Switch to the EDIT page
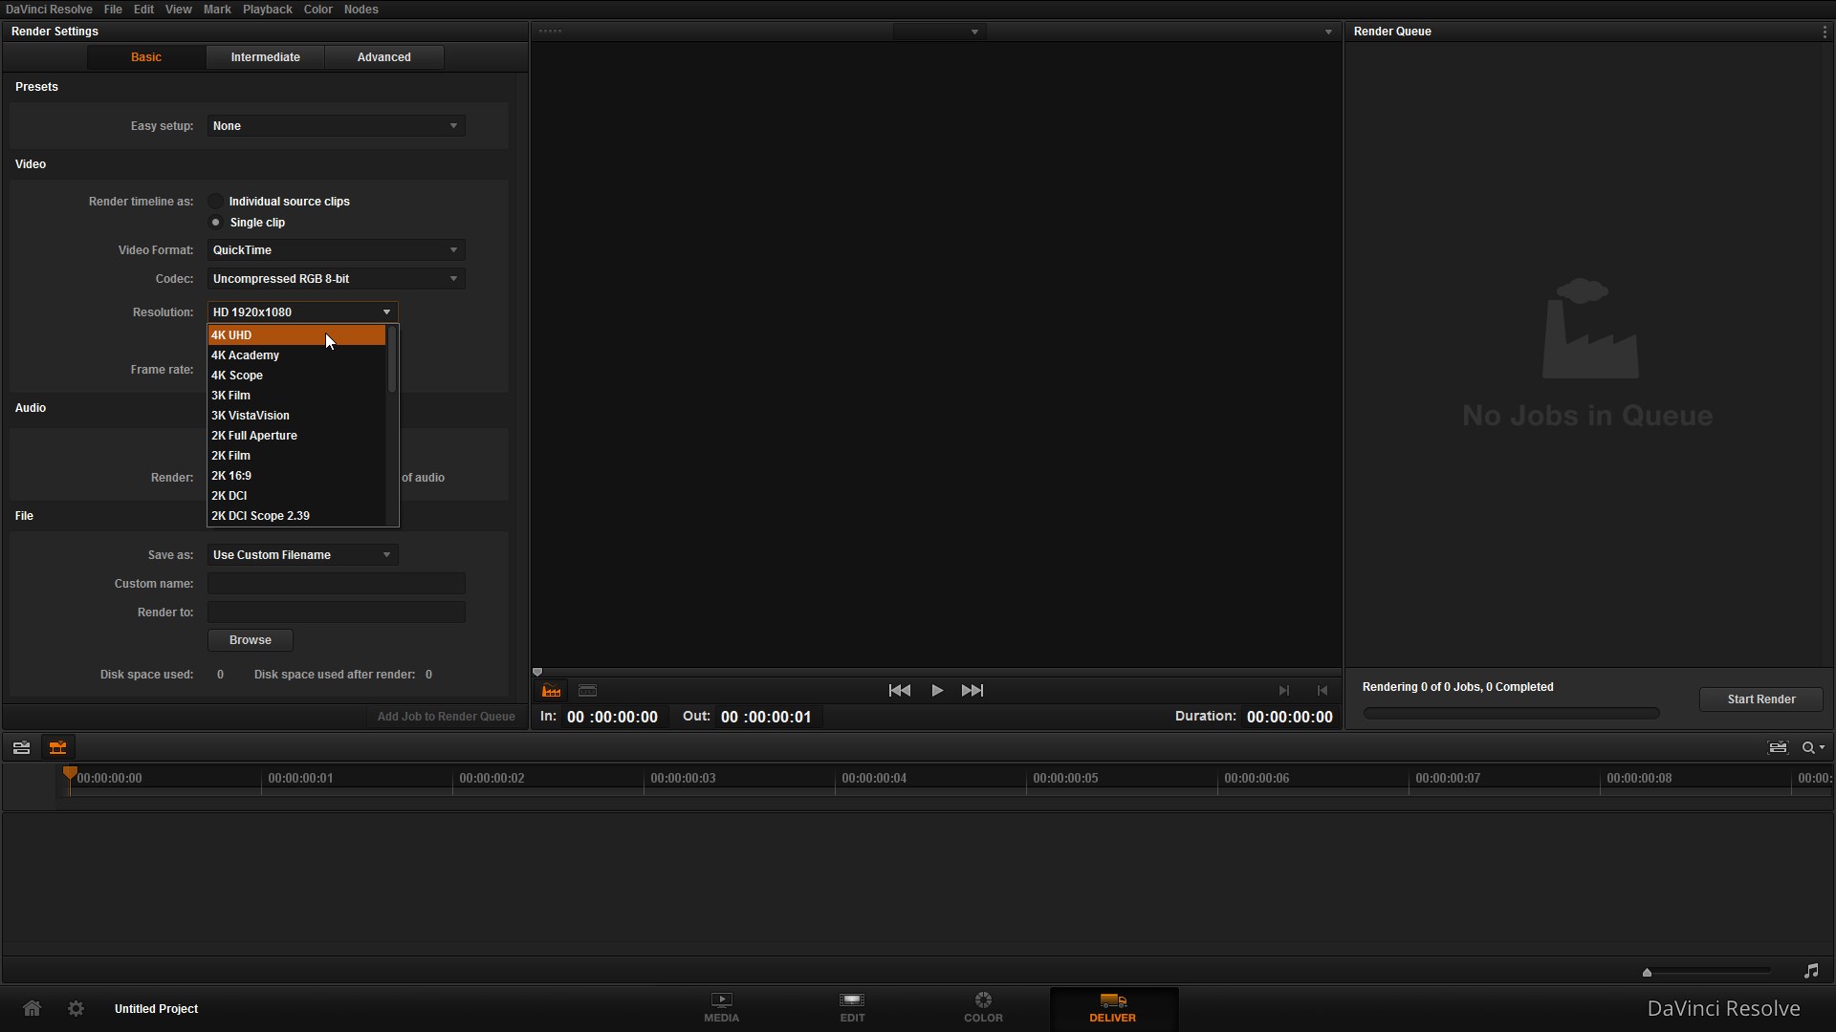This screenshot has height=1032, width=1836. pyautogui.click(x=852, y=1008)
